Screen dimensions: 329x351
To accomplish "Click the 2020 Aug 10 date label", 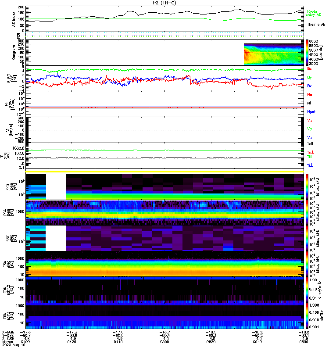I will click(12, 346).
